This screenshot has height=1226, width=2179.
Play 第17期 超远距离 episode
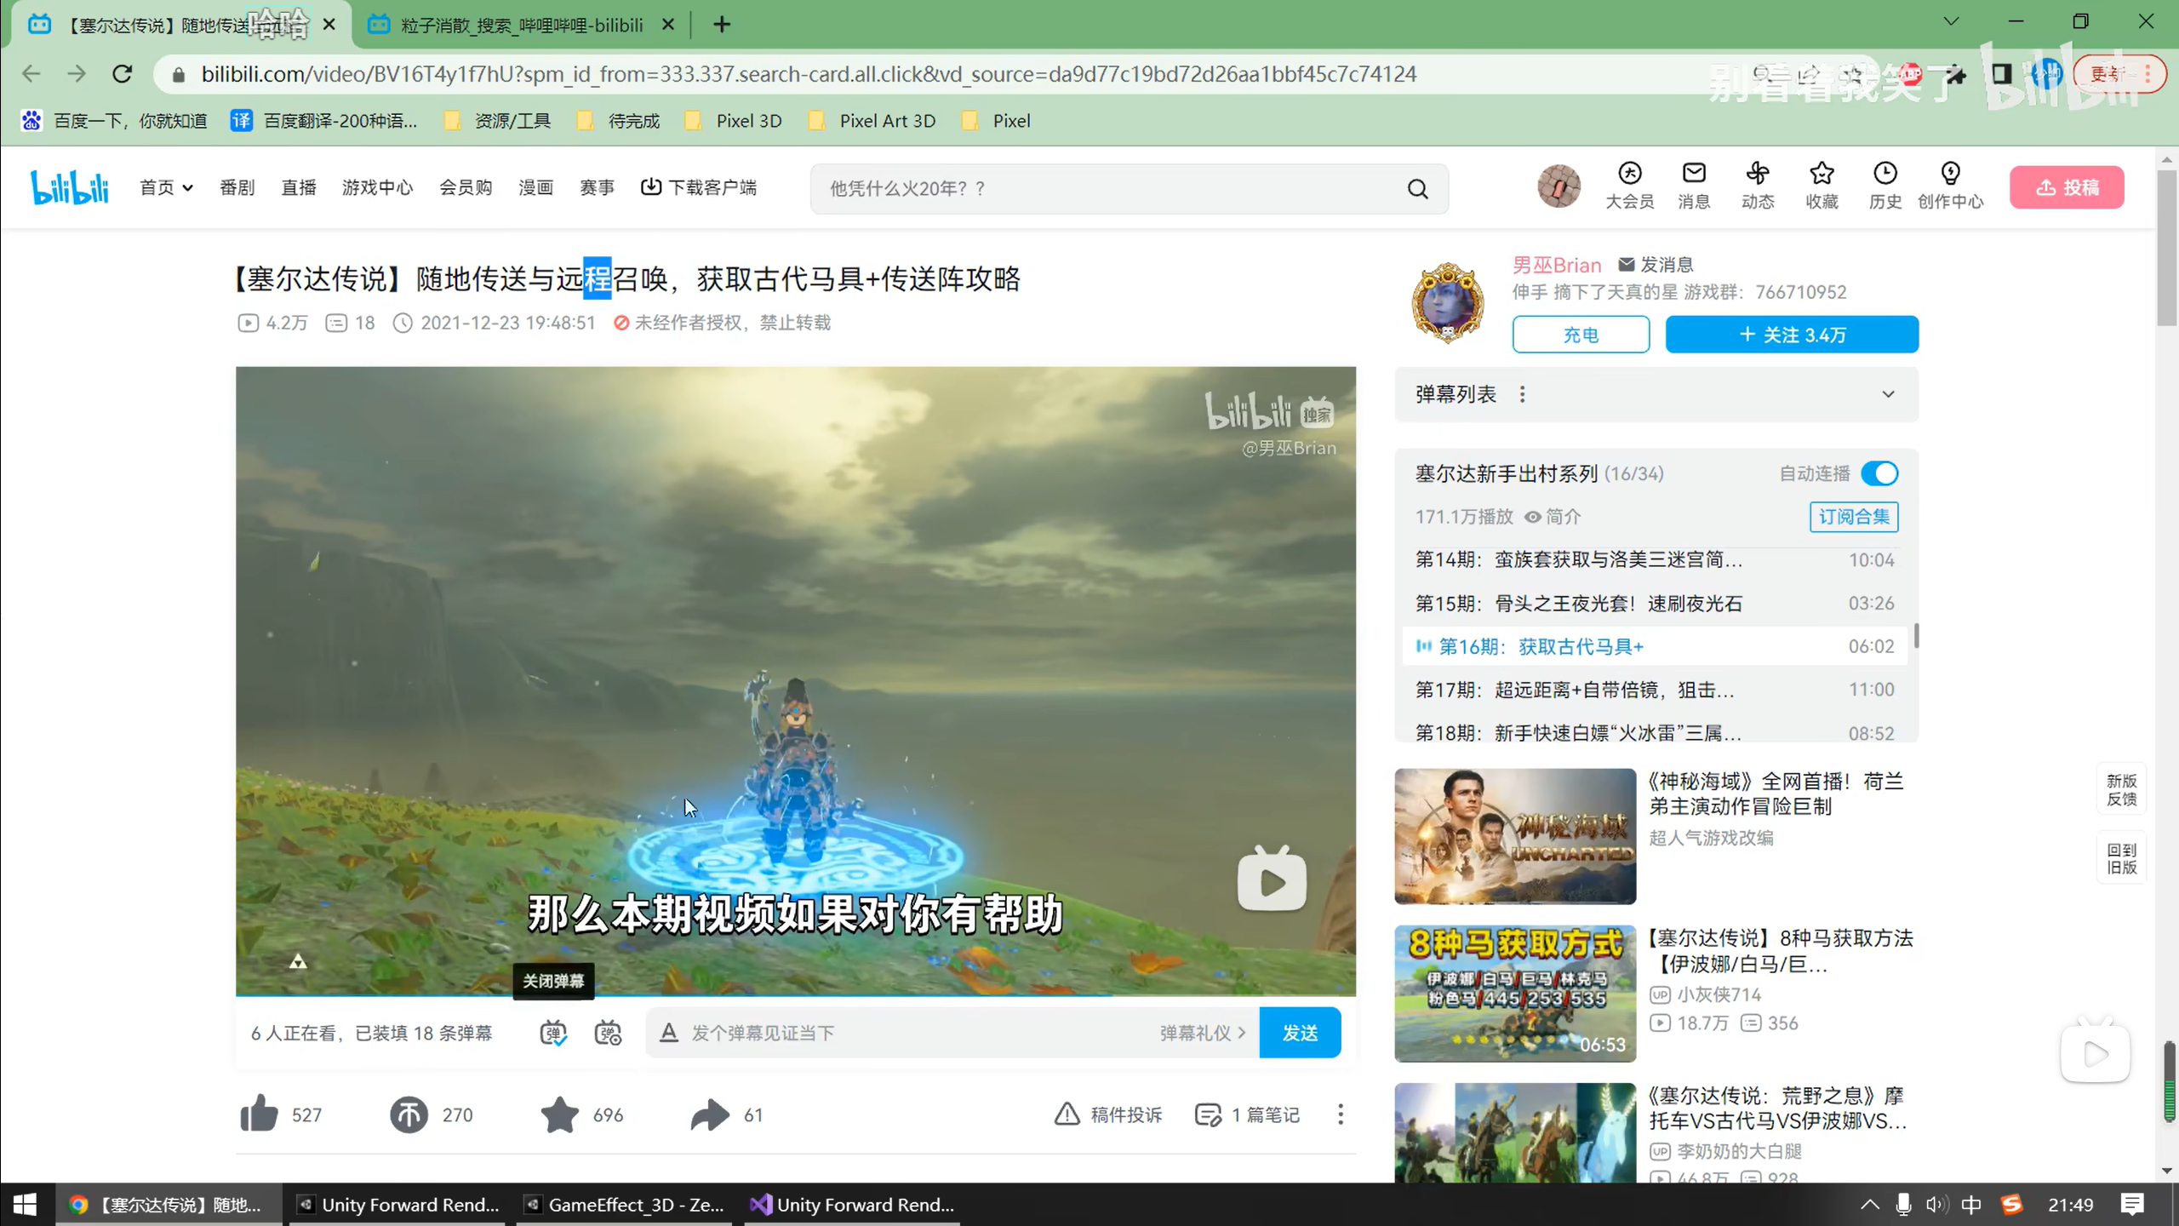1655,690
